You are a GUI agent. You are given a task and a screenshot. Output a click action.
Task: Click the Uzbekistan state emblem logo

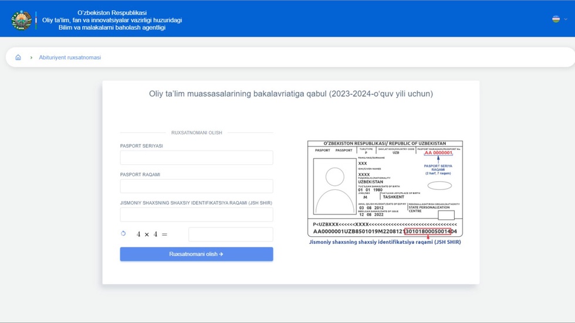pos(22,20)
